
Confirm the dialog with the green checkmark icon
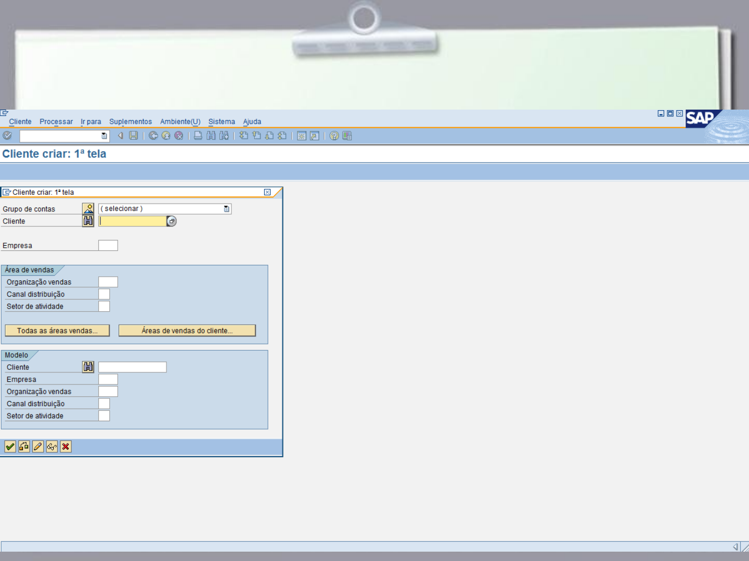pos(10,446)
